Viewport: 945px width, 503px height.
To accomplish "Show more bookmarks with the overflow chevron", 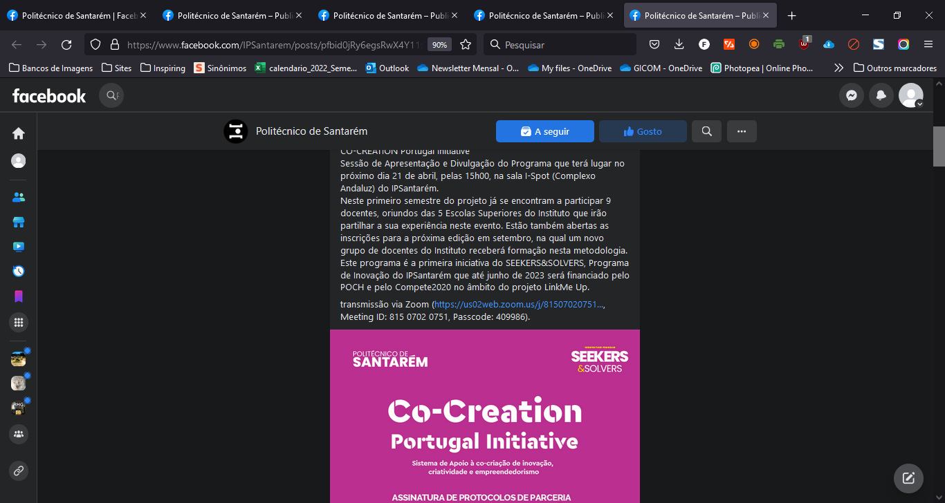I will pyautogui.click(x=838, y=68).
